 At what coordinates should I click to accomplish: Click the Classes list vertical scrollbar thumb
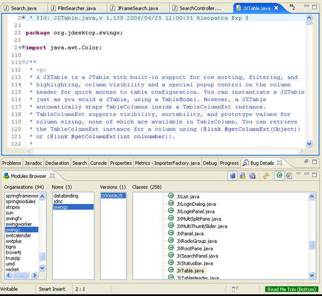[x=312, y=245]
